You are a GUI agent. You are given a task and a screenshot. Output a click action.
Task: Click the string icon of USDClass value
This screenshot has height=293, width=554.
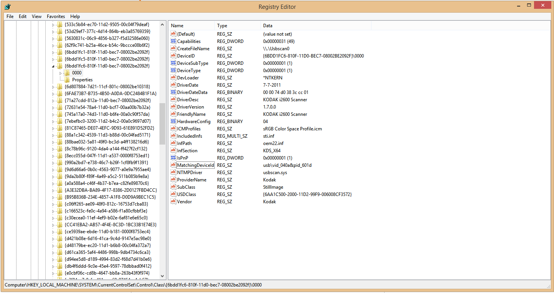coord(173,194)
